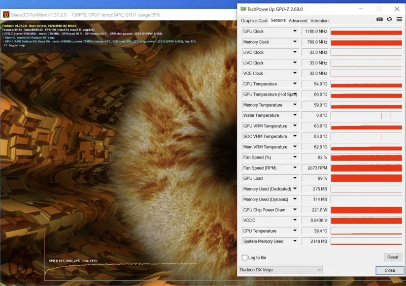The height and width of the screenshot is (286, 406).
Task: Open the GPU VRM Temperature dropdown
Action: [x=295, y=126]
